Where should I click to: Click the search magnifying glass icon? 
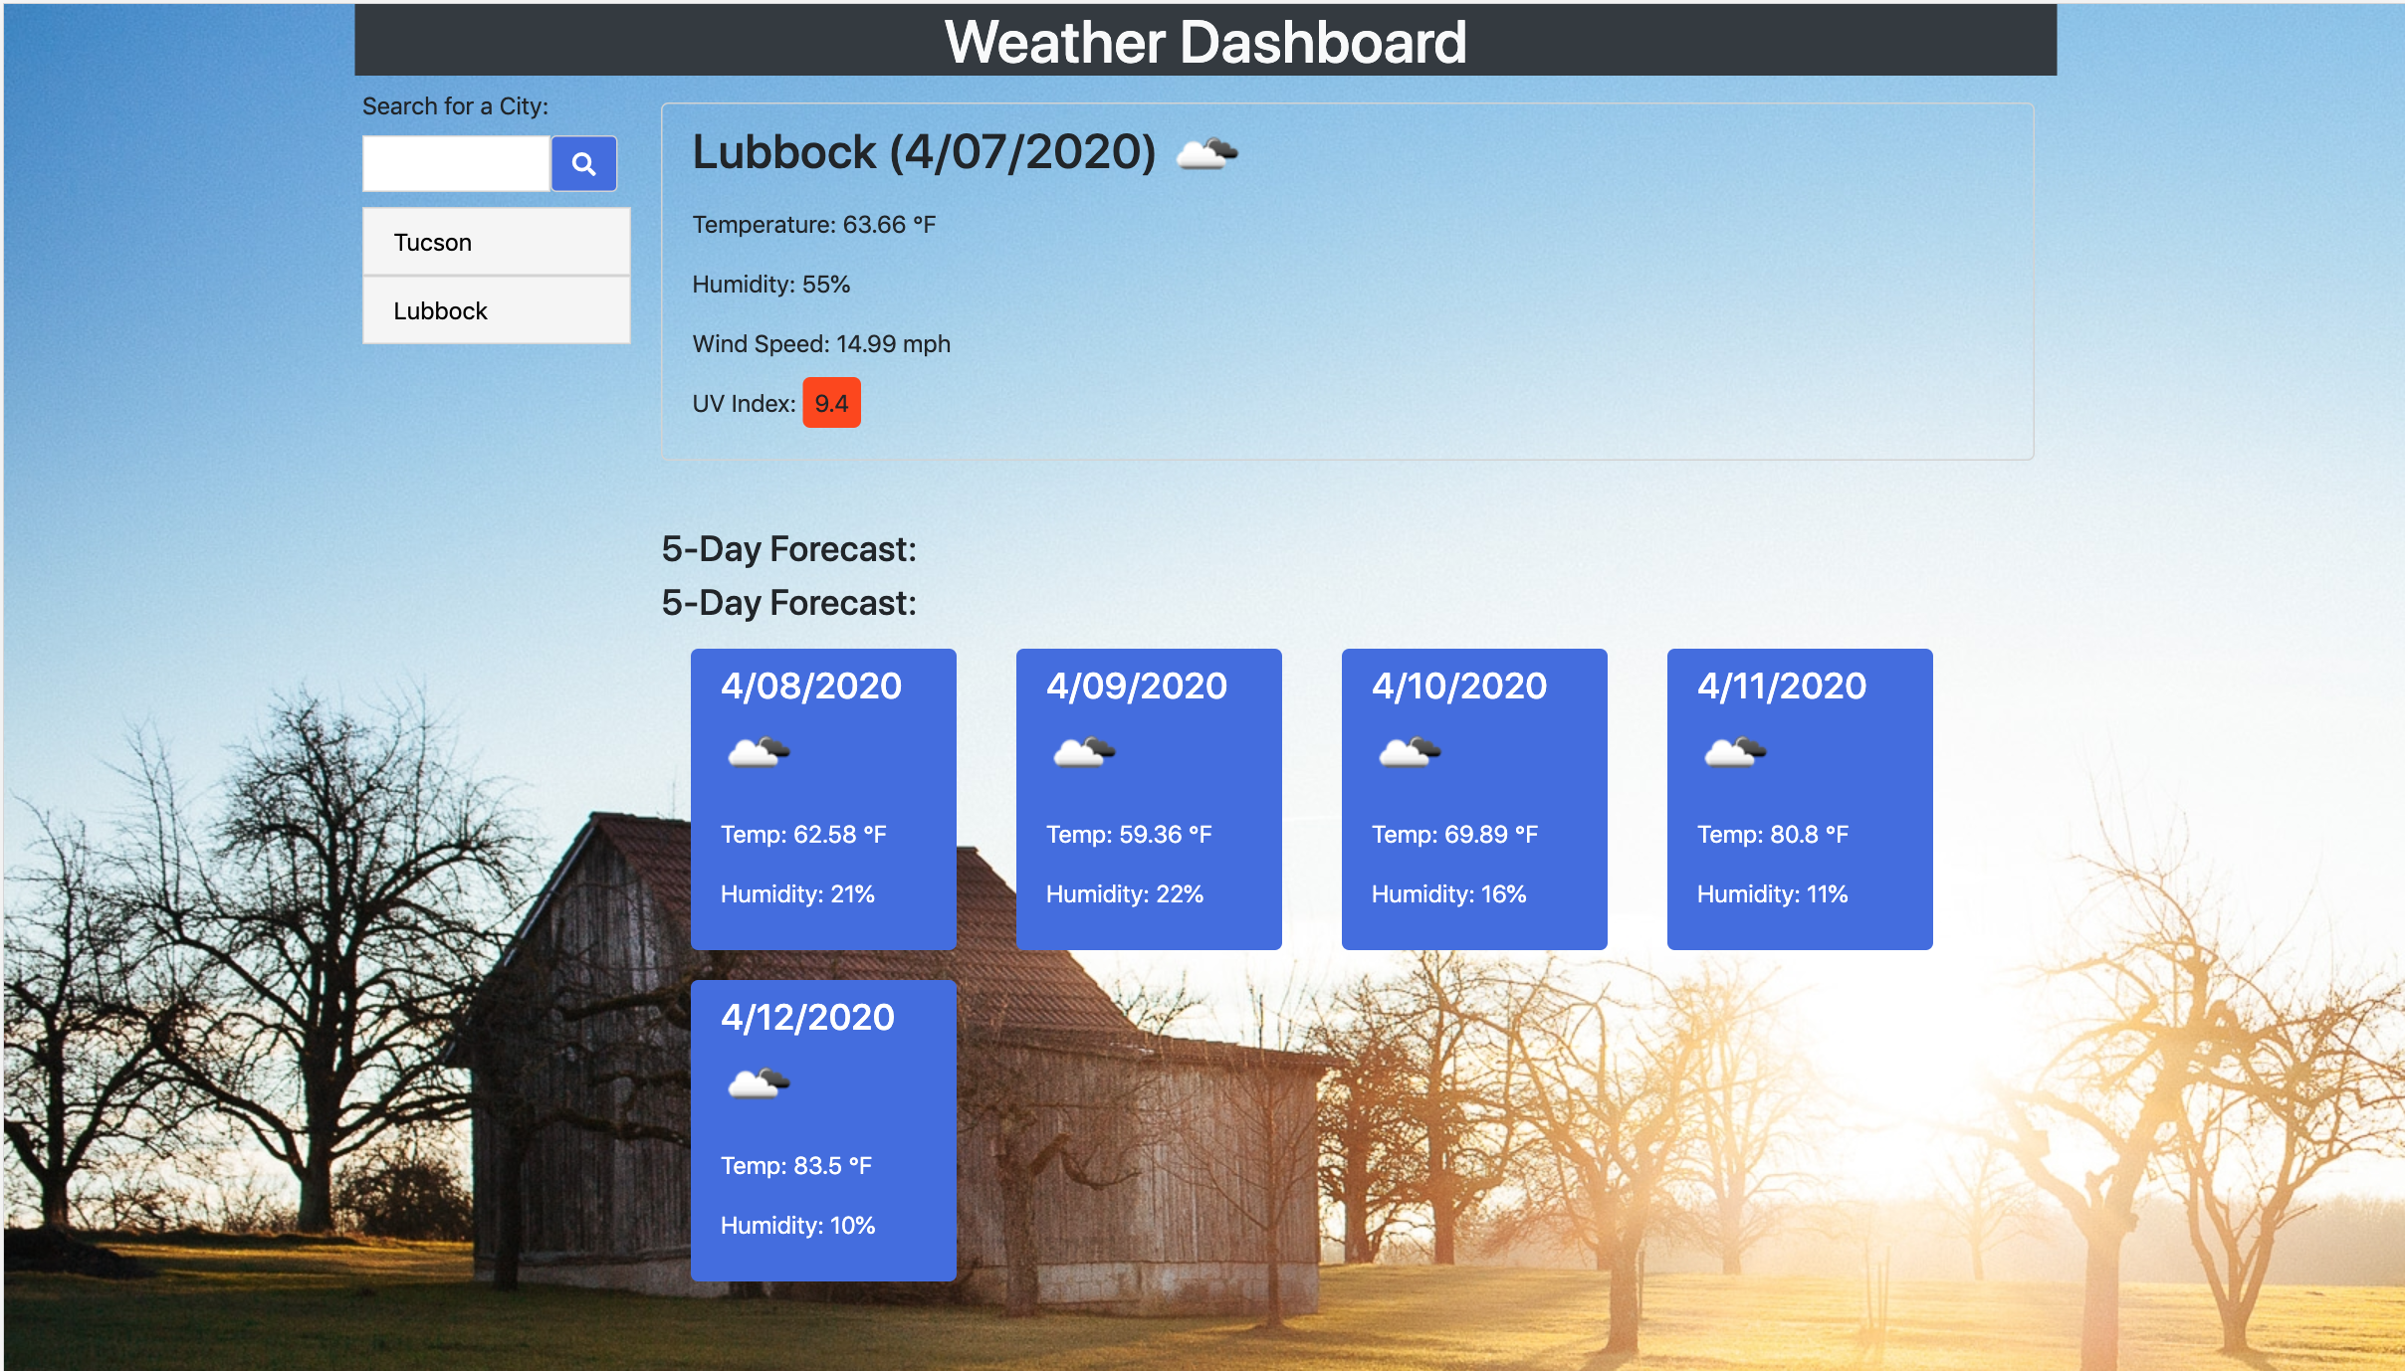(584, 162)
